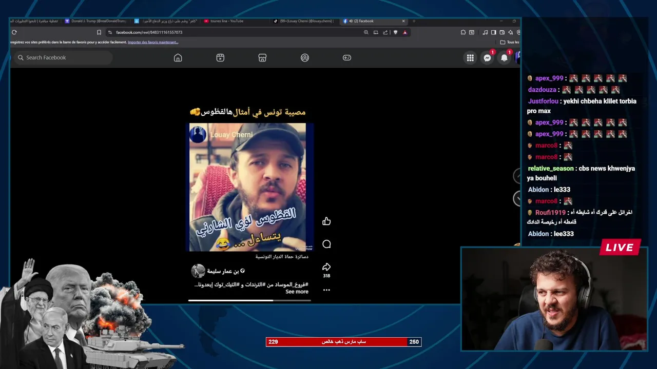Open the Facebook menu grid icon
Image resolution: width=657 pixels, height=369 pixels.
pyautogui.click(x=470, y=58)
